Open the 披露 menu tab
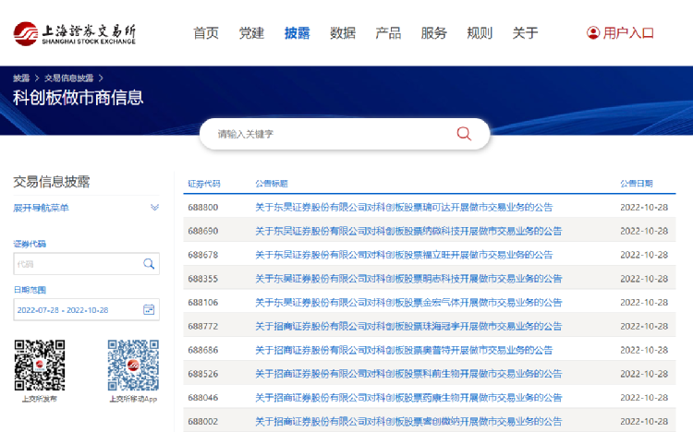The height and width of the screenshot is (432, 693). pos(297,32)
